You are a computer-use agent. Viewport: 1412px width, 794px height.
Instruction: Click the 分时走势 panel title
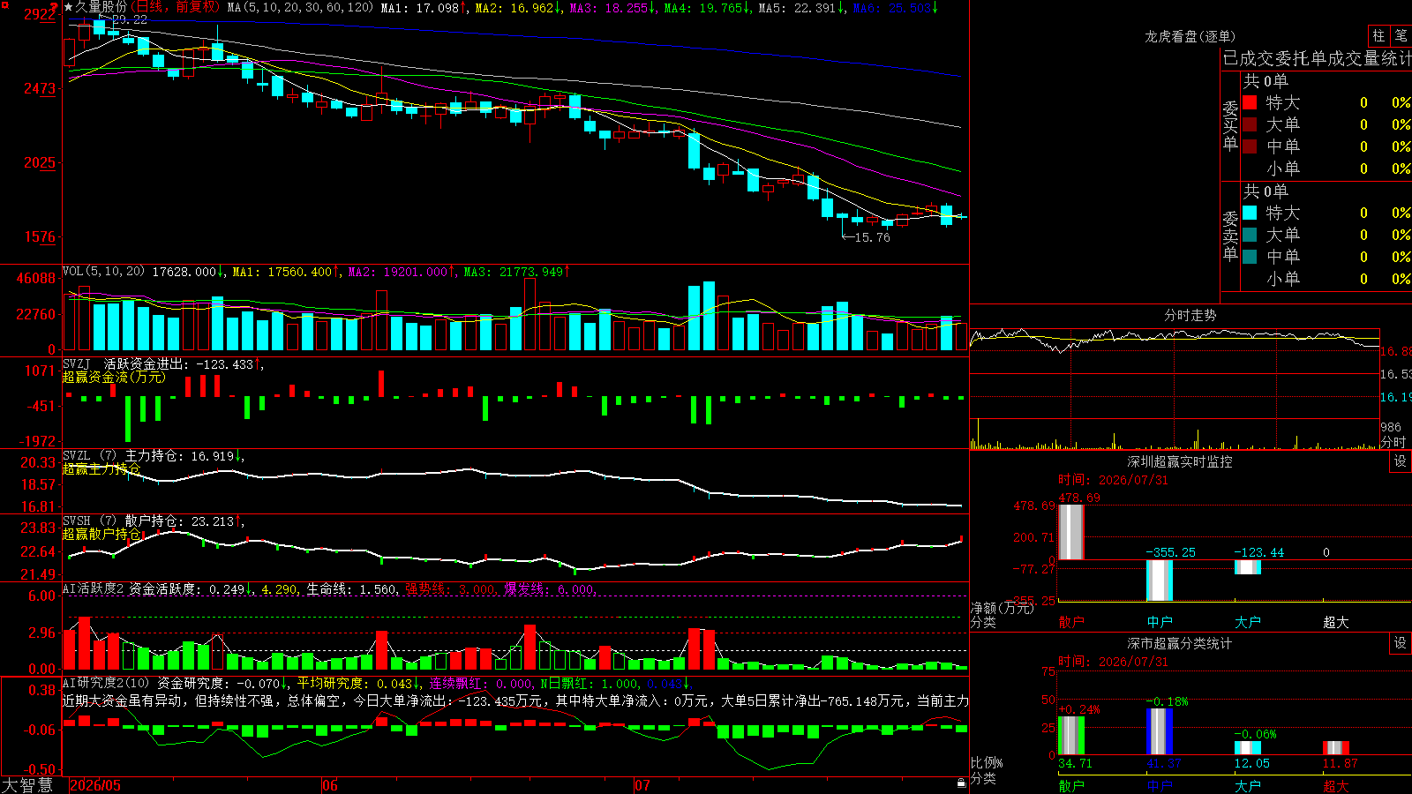pyautogui.click(x=1190, y=315)
